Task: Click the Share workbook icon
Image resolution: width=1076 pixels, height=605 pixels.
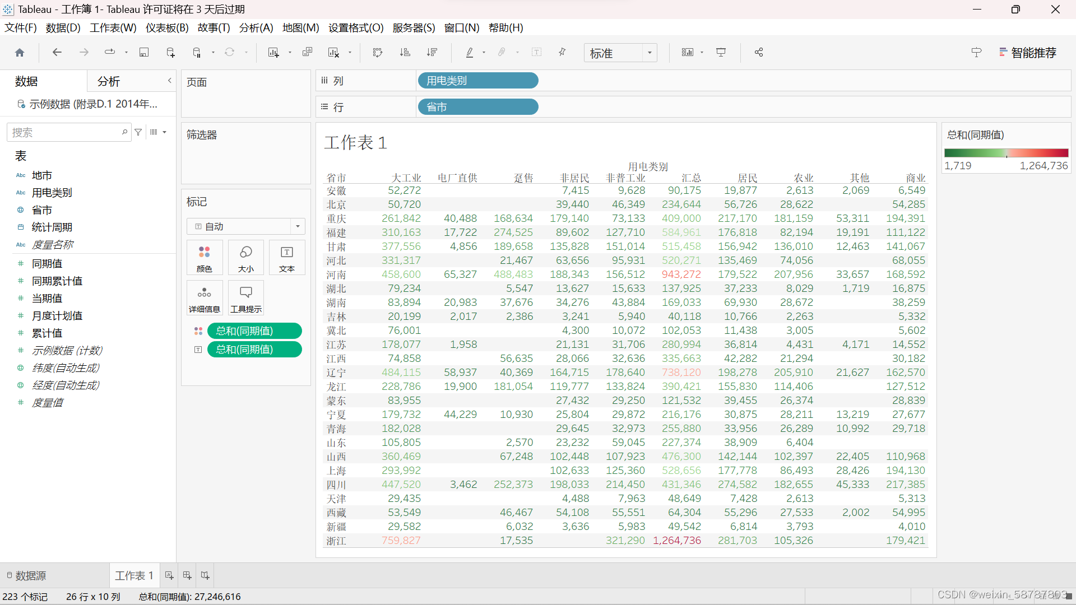Action: tap(759, 53)
